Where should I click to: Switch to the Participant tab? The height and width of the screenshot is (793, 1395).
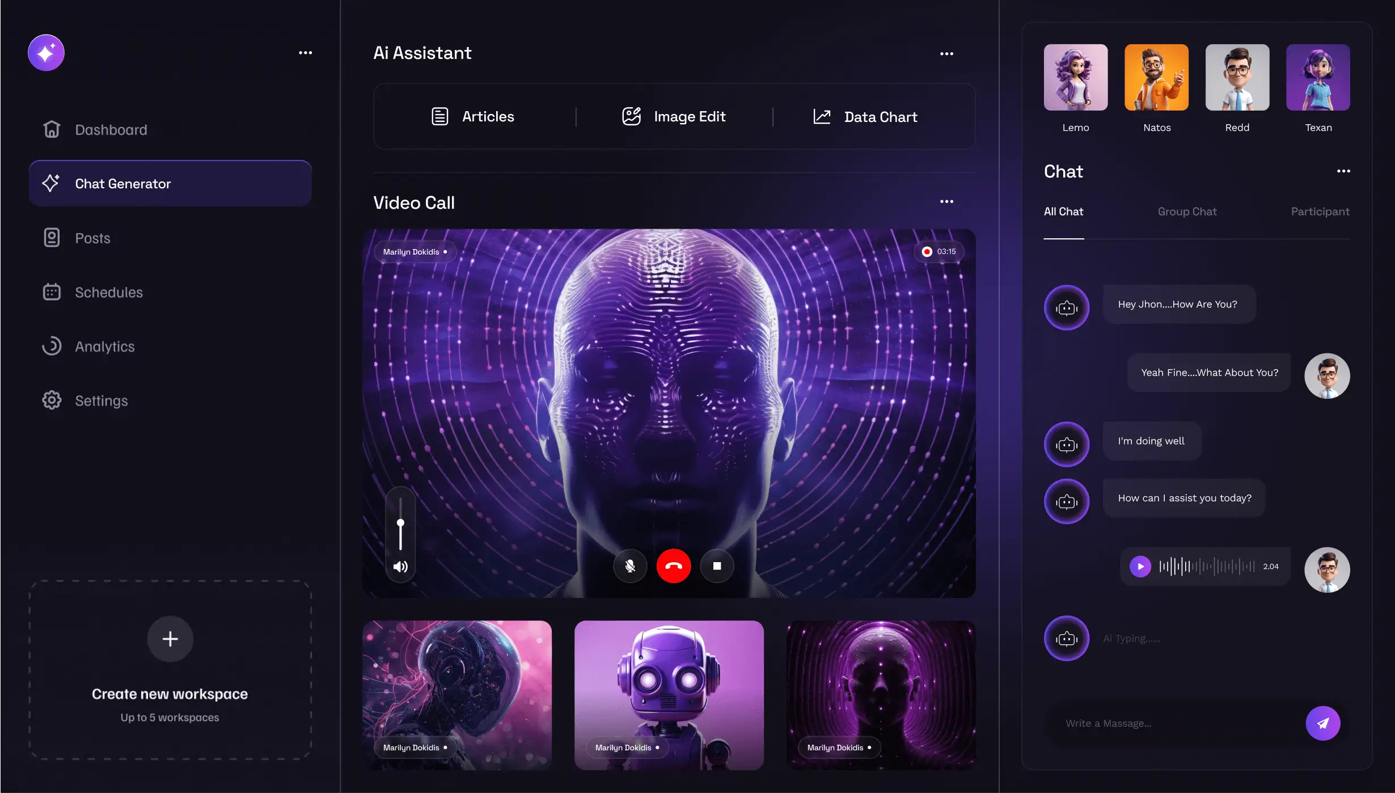click(1320, 212)
